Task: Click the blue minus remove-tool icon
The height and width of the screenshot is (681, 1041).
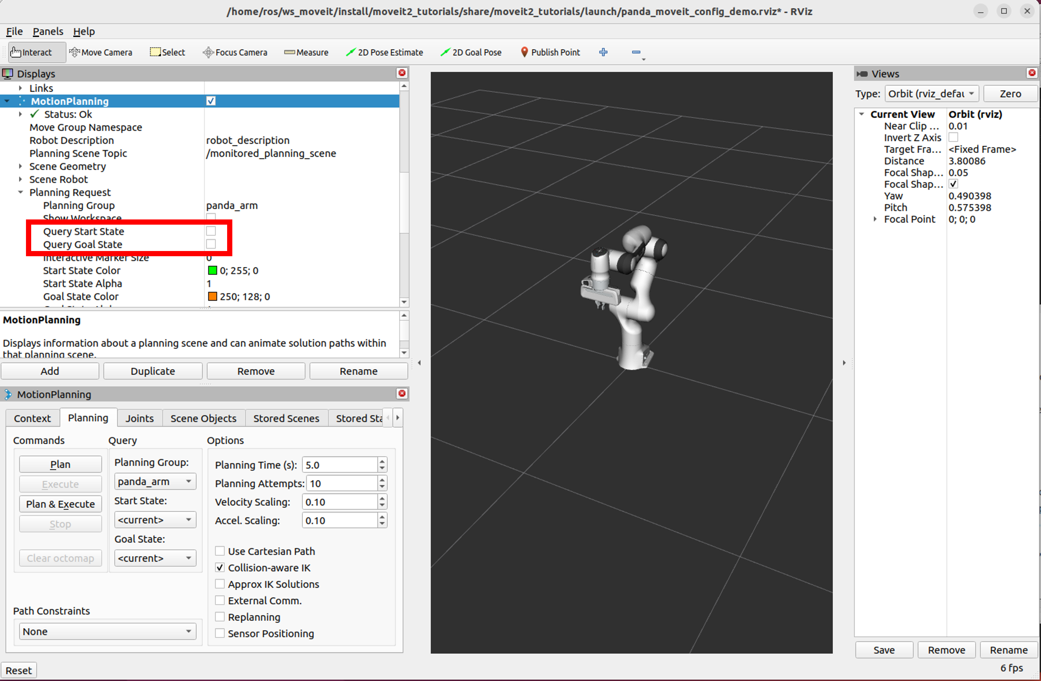Action: 636,52
